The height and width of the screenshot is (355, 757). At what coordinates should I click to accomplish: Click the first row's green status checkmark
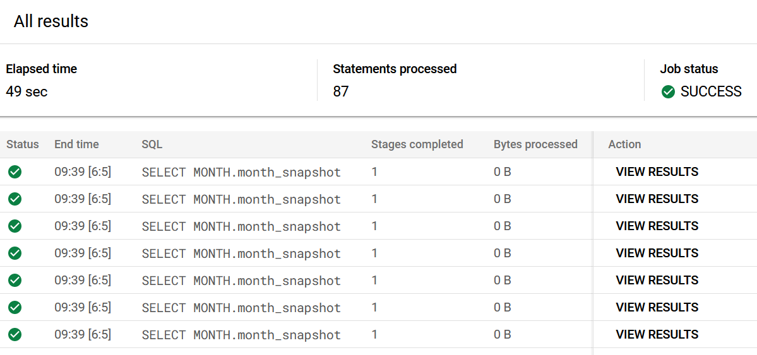coord(15,172)
